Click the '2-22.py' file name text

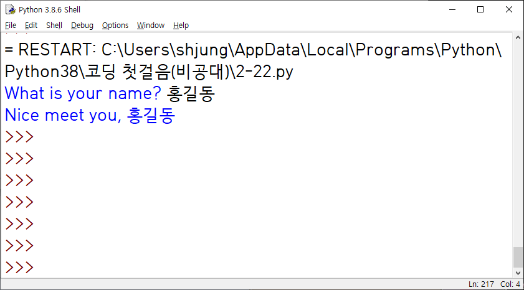pyautogui.click(x=264, y=72)
